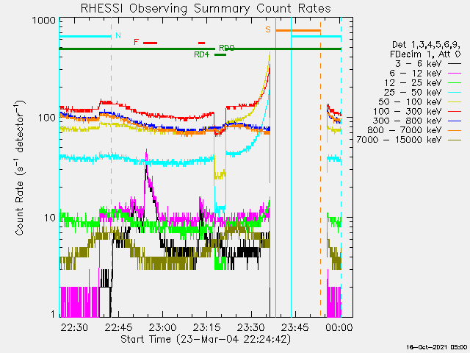Click the x-axis tick label '23:15'

tap(207, 327)
